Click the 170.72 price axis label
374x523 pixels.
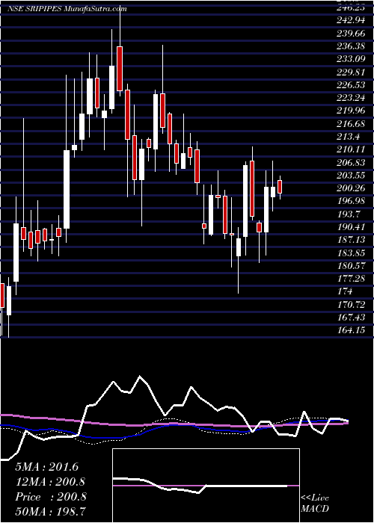tap(350, 304)
